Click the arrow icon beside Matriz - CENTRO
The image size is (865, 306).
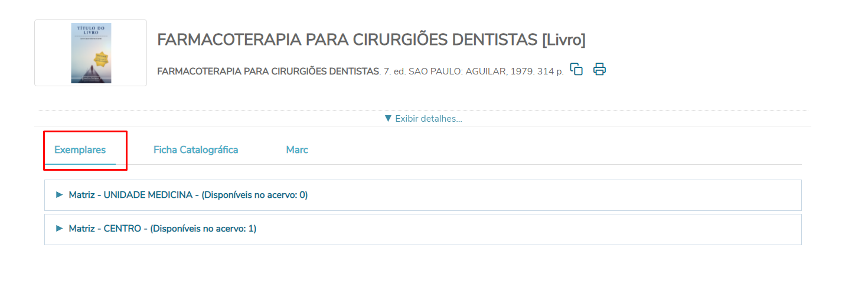point(59,228)
